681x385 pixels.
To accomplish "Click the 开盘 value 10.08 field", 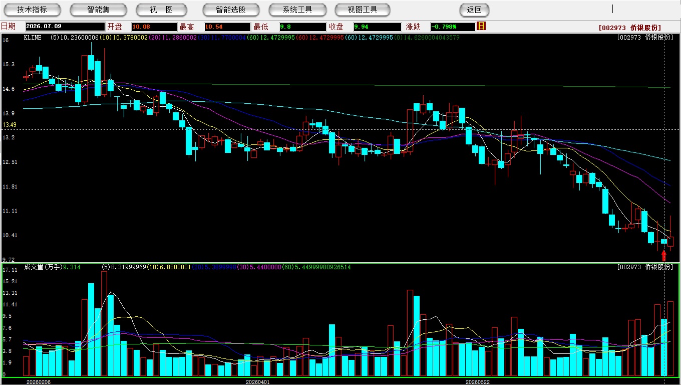I will coord(154,27).
